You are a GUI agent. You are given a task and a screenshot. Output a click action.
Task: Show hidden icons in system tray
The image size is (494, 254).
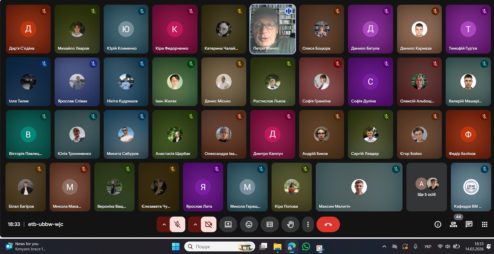coord(384,246)
